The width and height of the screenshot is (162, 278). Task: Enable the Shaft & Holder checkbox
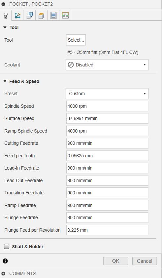click(x=7, y=247)
